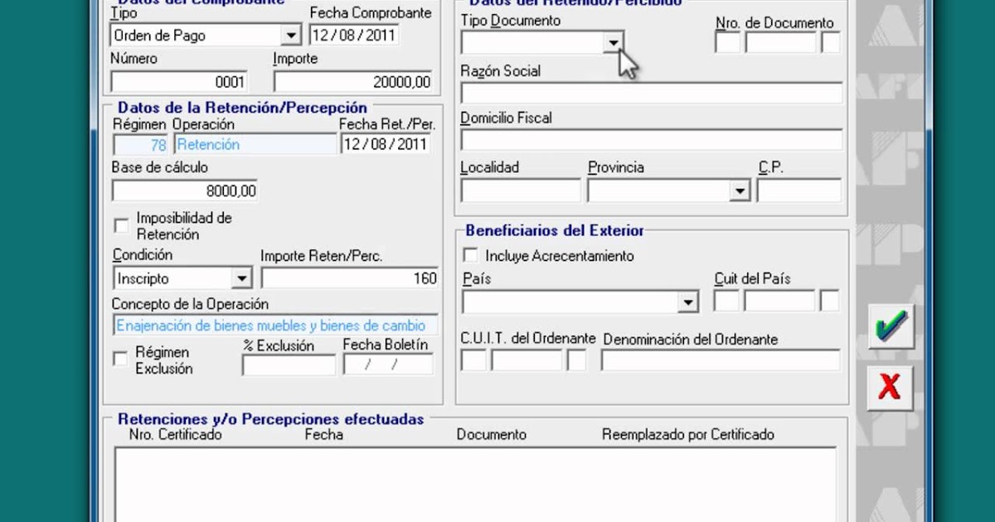The image size is (995, 522).
Task: Click the Fecha Ret./Per. date field
Action: click(x=386, y=144)
